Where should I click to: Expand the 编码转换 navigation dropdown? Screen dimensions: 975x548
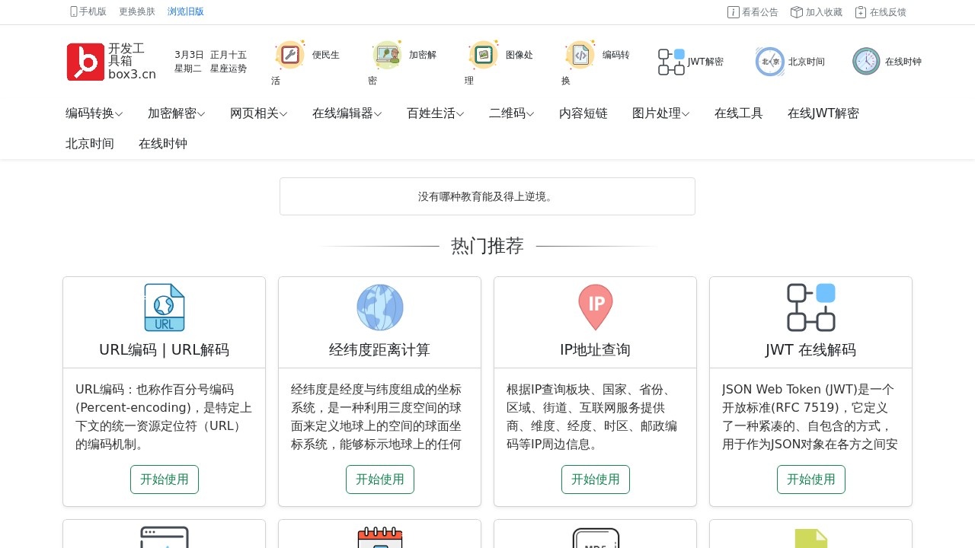[93, 113]
